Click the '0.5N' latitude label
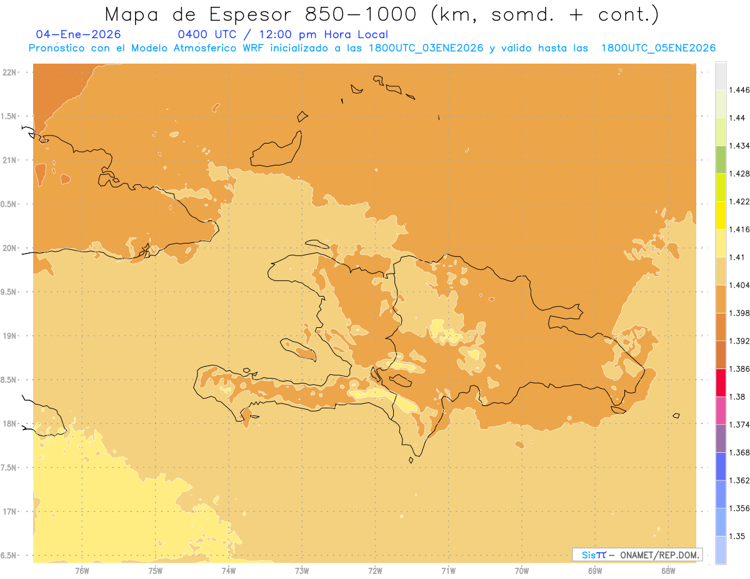 tap(9, 204)
